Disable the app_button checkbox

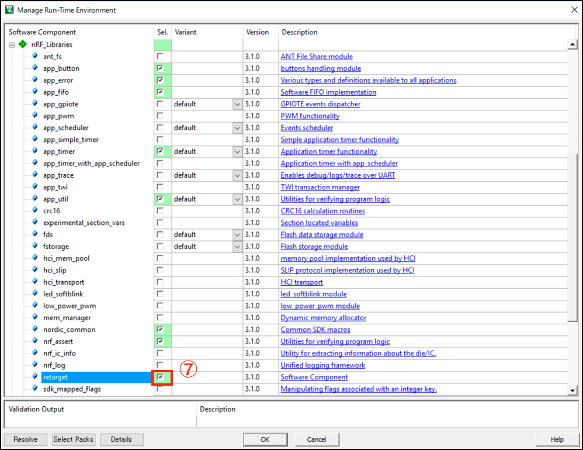click(160, 68)
